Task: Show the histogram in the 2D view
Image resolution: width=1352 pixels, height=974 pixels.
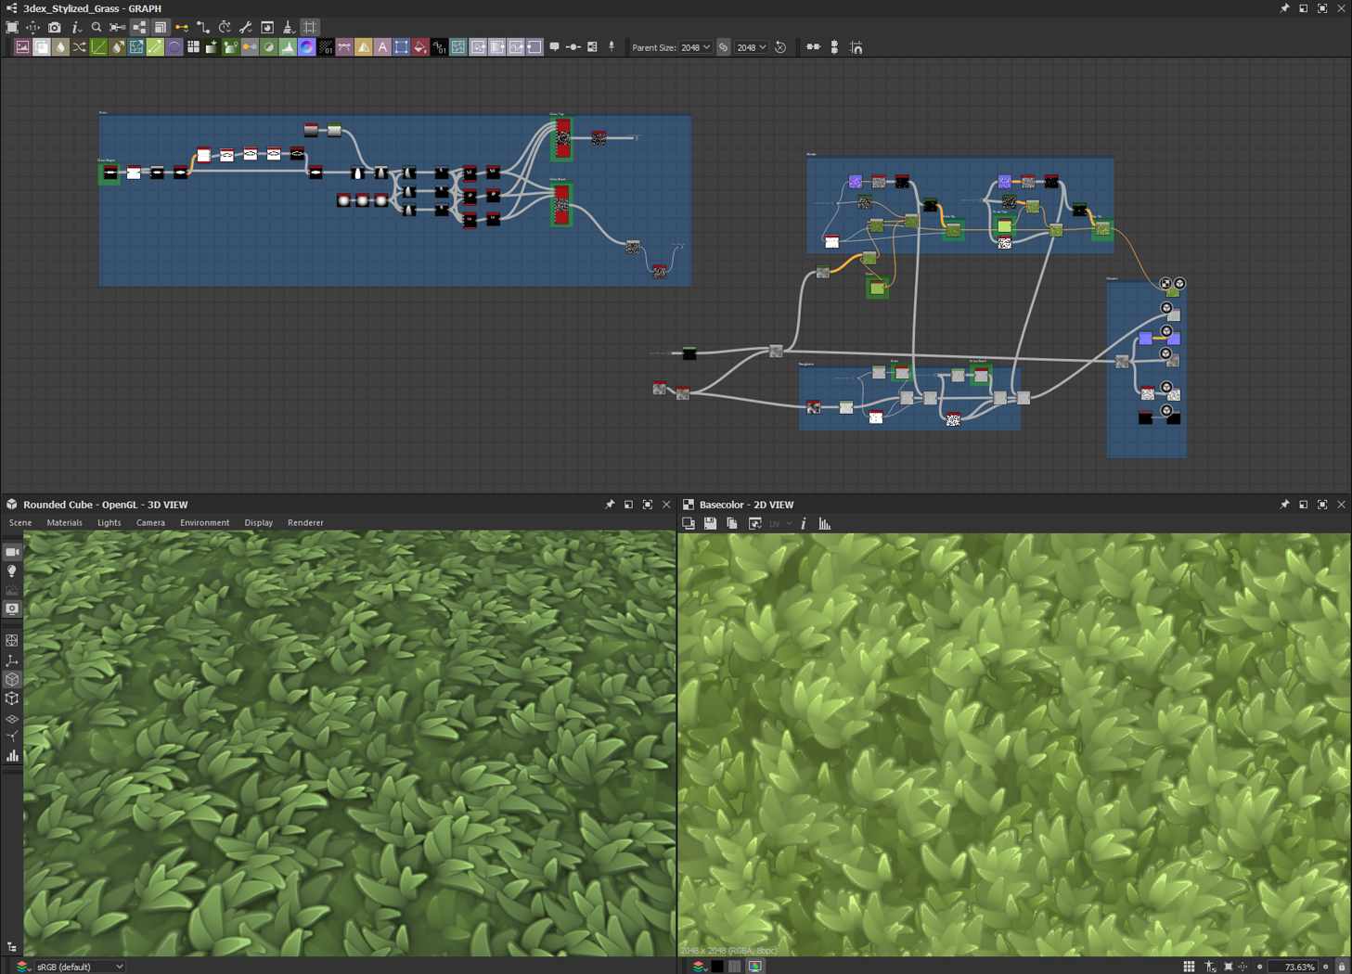Action: tap(824, 524)
